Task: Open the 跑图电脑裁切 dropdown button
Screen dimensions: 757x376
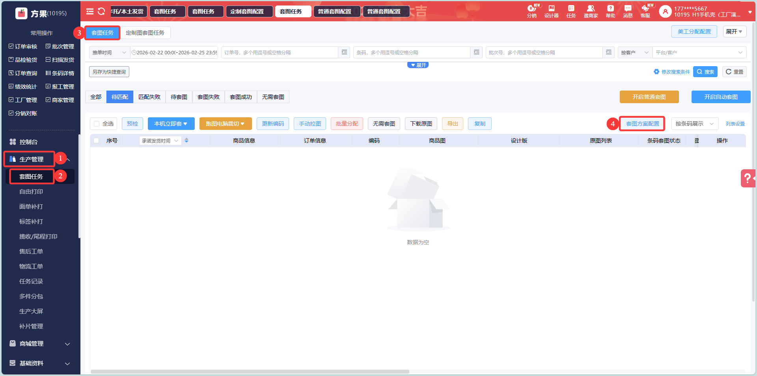Action: coord(226,124)
